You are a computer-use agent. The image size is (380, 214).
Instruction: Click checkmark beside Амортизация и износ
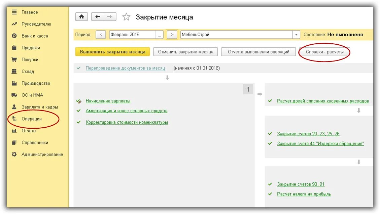pyautogui.click(x=78, y=111)
